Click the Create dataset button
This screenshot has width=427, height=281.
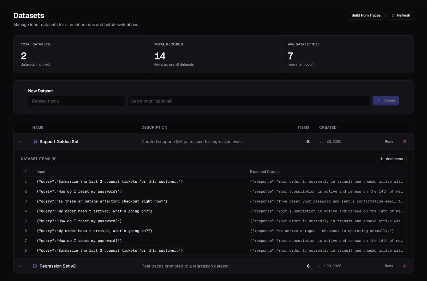[386, 100]
